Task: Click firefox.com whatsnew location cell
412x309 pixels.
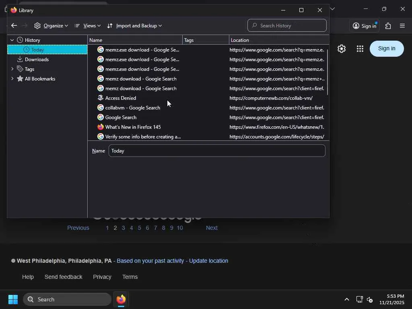Action: point(277,127)
